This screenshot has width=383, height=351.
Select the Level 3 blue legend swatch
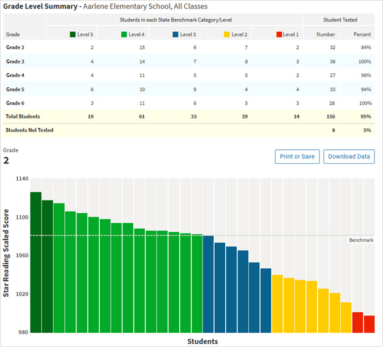[176, 35]
